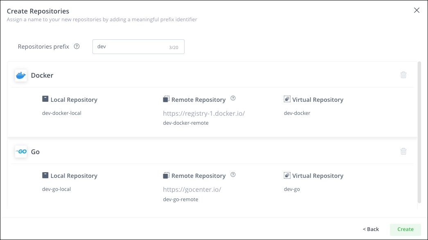Open the Repositories prefix help tooltip
The height and width of the screenshot is (240, 428).
coord(77,46)
